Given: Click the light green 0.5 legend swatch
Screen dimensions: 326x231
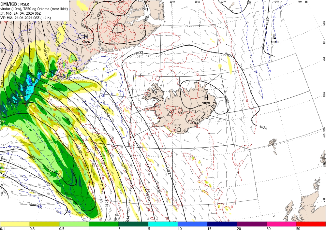Looking at the screenshot, I should click(x=74, y=224).
